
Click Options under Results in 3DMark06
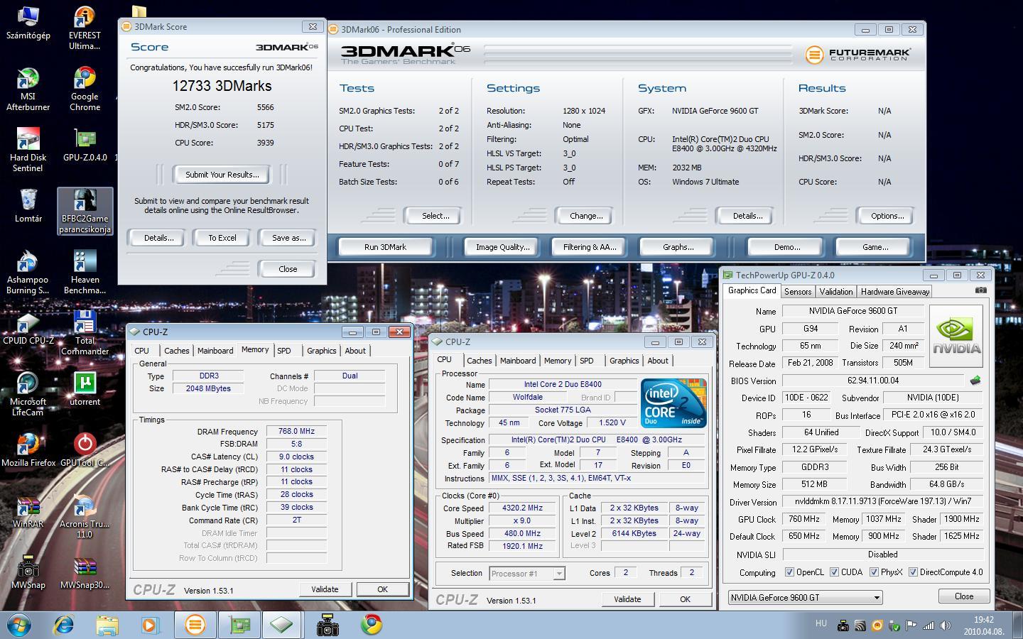click(x=887, y=216)
